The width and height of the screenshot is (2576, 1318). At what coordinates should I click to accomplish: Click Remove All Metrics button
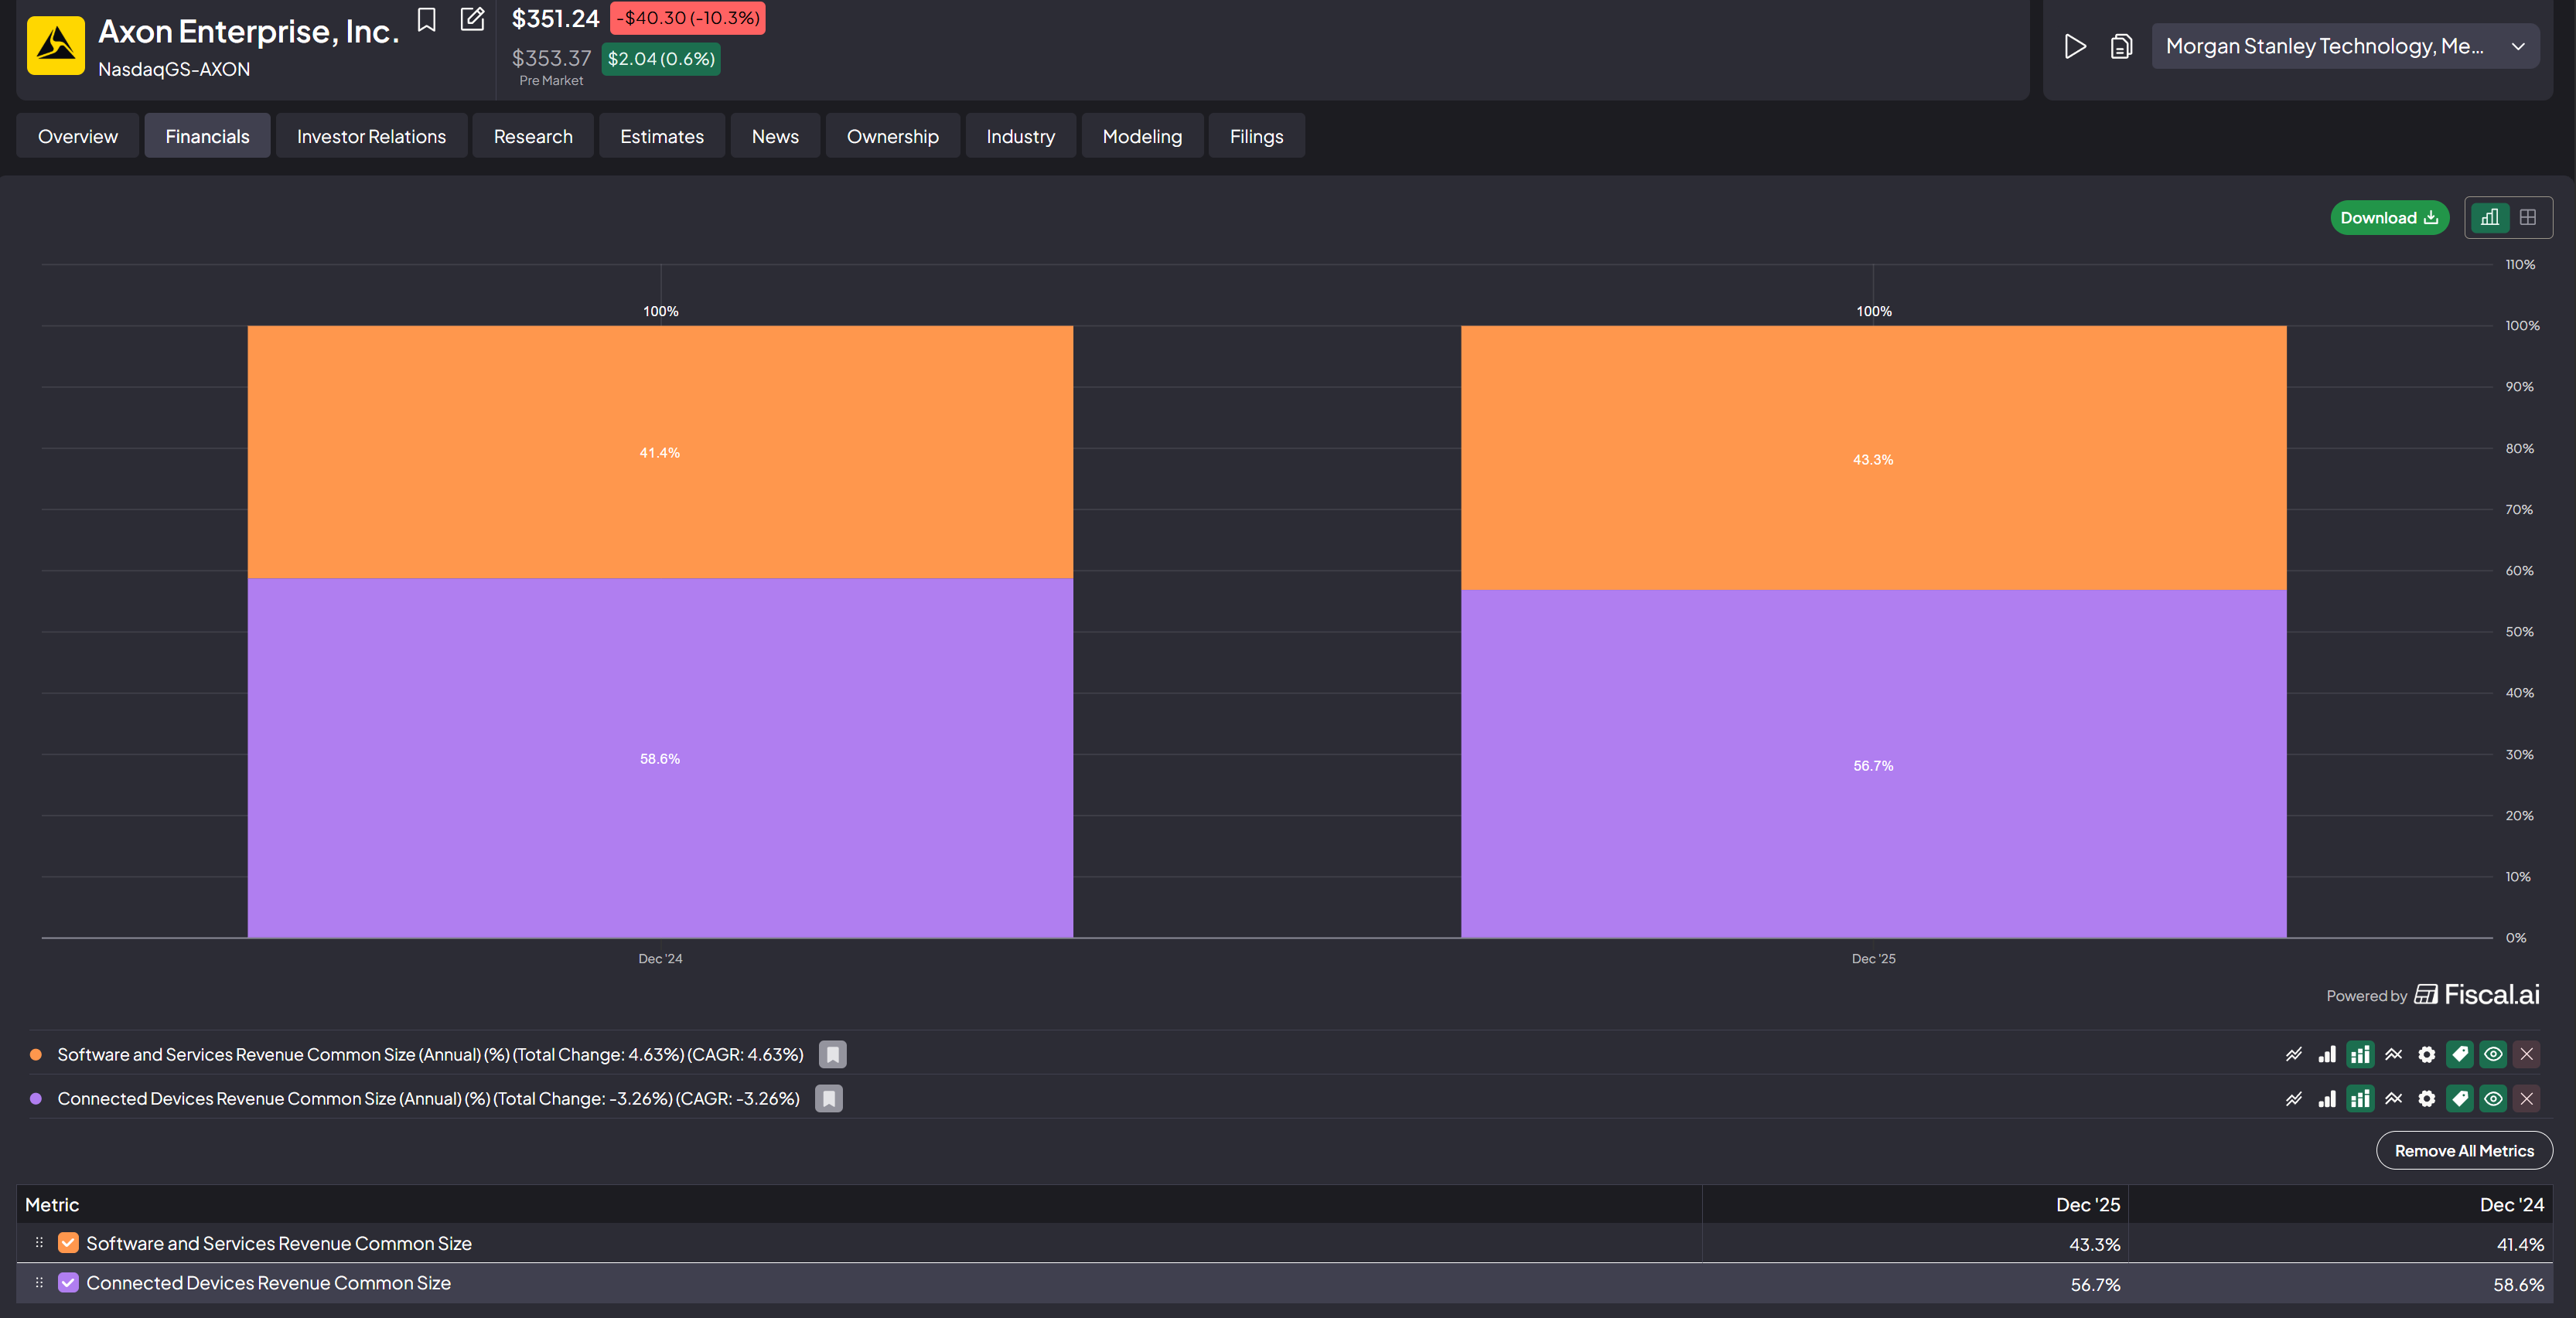[2463, 1151]
